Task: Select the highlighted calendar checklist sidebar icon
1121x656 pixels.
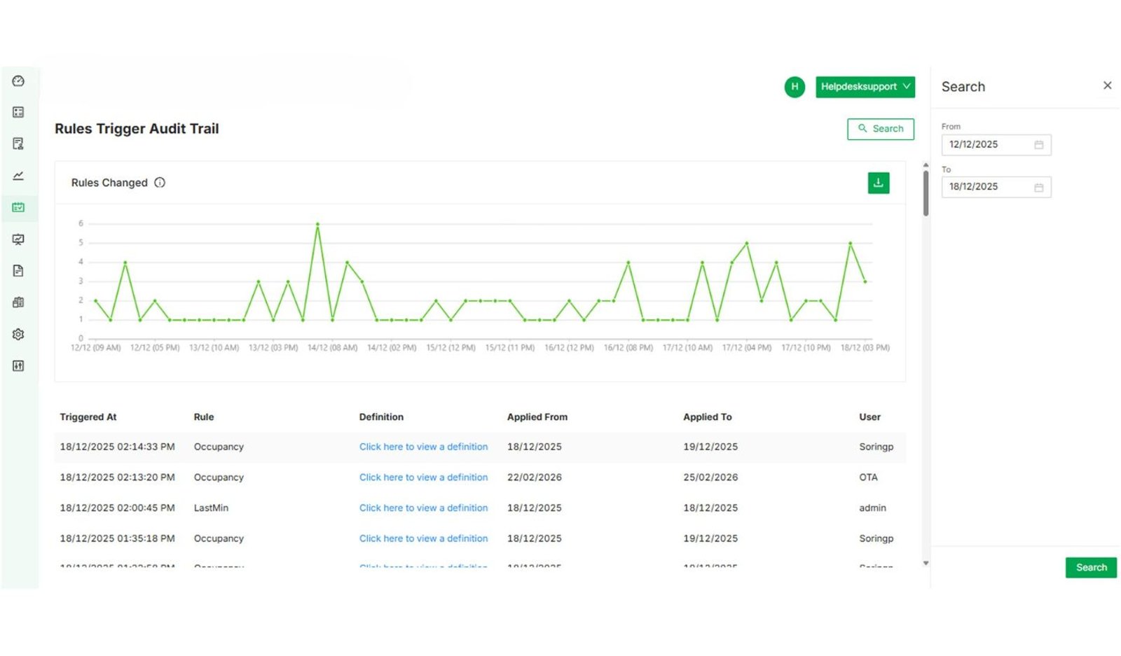Action: tap(18, 207)
